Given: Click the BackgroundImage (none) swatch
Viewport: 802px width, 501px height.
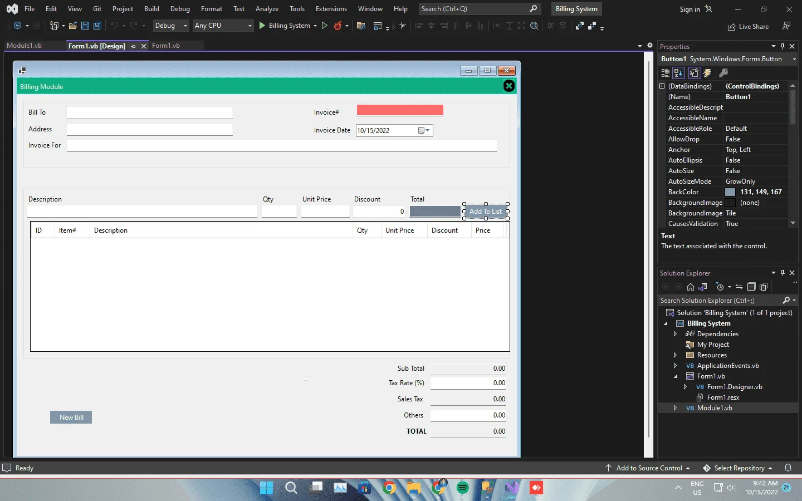Looking at the screenshot, I should click(x=730, y=203).
